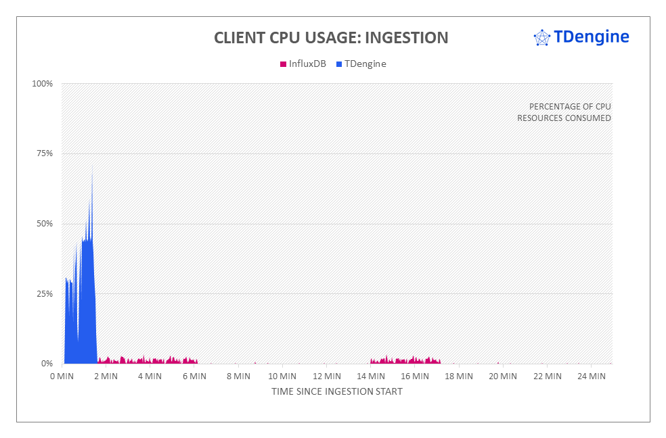Click the '24 MIN' x-axis label

click(591, 376)
